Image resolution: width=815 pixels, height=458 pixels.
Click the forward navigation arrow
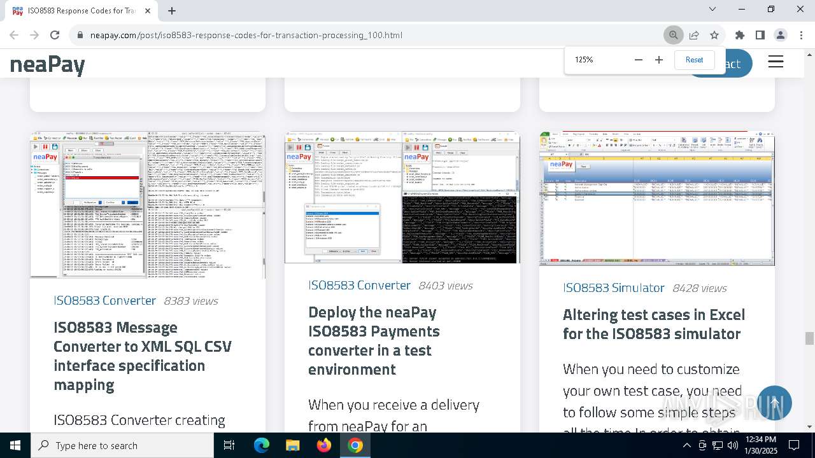[x=34, y=35]
